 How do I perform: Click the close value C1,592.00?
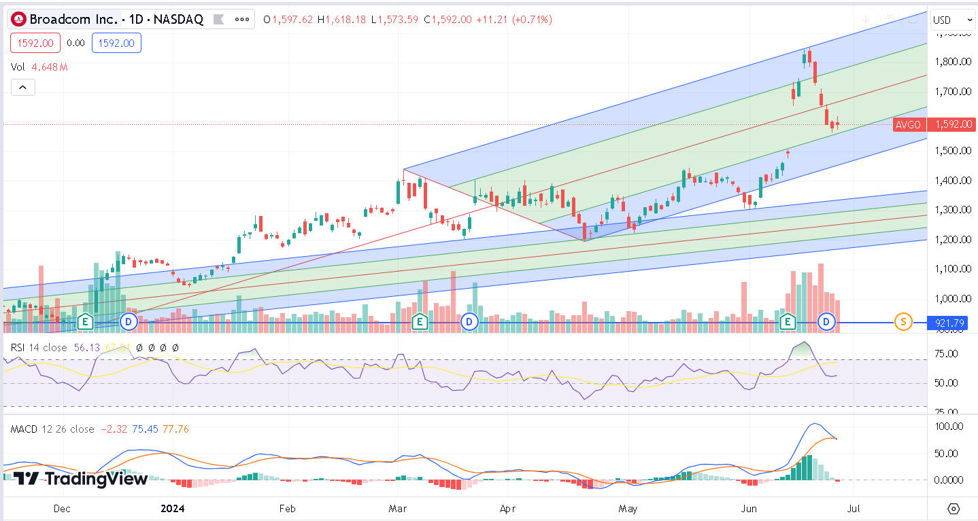(x=448, y=20)
